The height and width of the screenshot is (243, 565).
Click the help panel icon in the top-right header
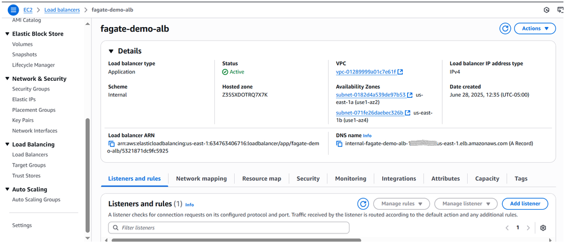(546, 10)
